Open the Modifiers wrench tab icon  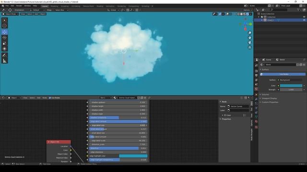[256, 99]
